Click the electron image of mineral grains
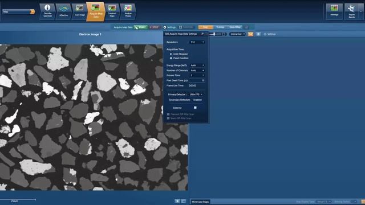Image resolution: width=365 pixels, height=205 pixels. tap(93, 117)
